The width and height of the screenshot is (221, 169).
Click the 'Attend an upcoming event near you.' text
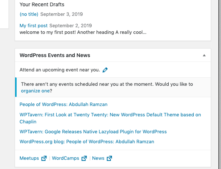pyautogui.click(x=60, y=70)
